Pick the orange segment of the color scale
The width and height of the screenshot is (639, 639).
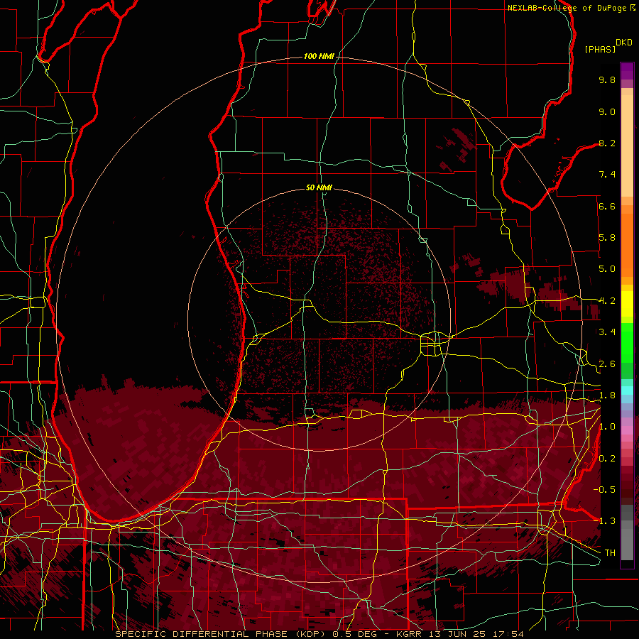(x=627, y=244)
